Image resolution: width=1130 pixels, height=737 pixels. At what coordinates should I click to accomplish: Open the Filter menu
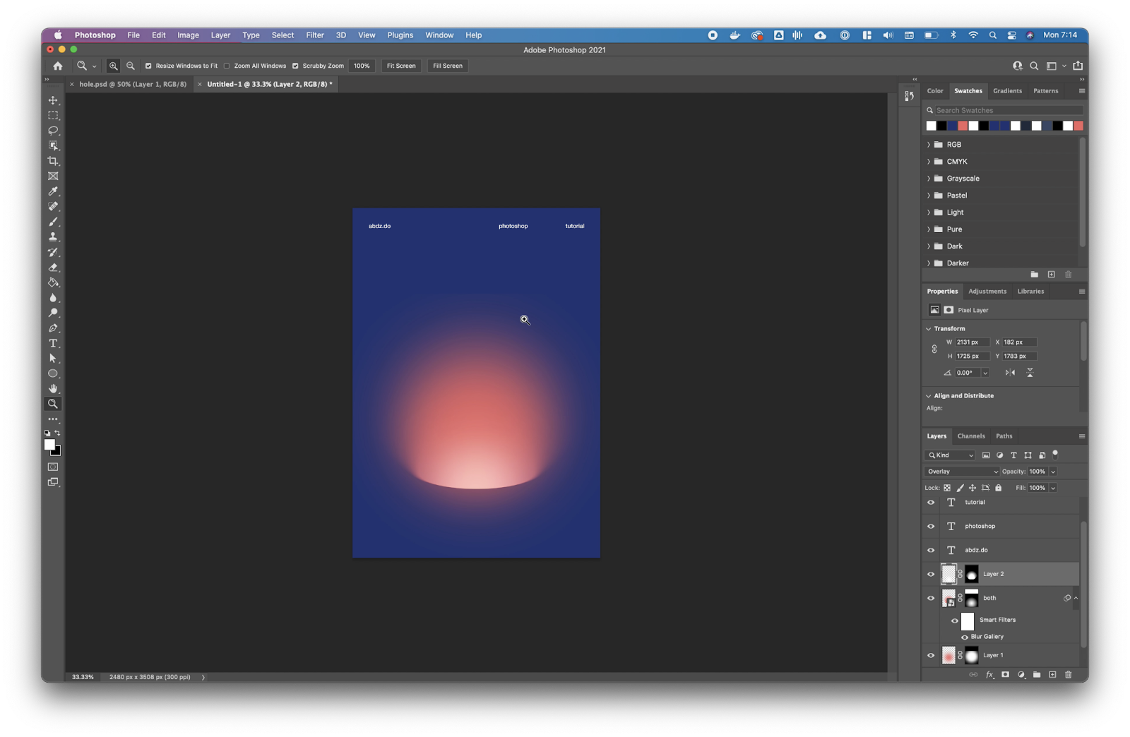point(314,35)
